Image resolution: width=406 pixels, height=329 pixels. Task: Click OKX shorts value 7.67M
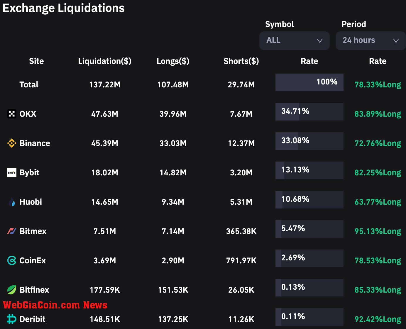241,114
